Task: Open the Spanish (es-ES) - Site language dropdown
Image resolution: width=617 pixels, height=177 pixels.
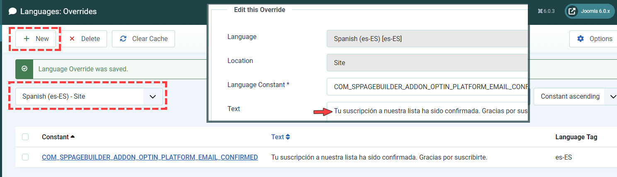Action: [x=89, y=96]
